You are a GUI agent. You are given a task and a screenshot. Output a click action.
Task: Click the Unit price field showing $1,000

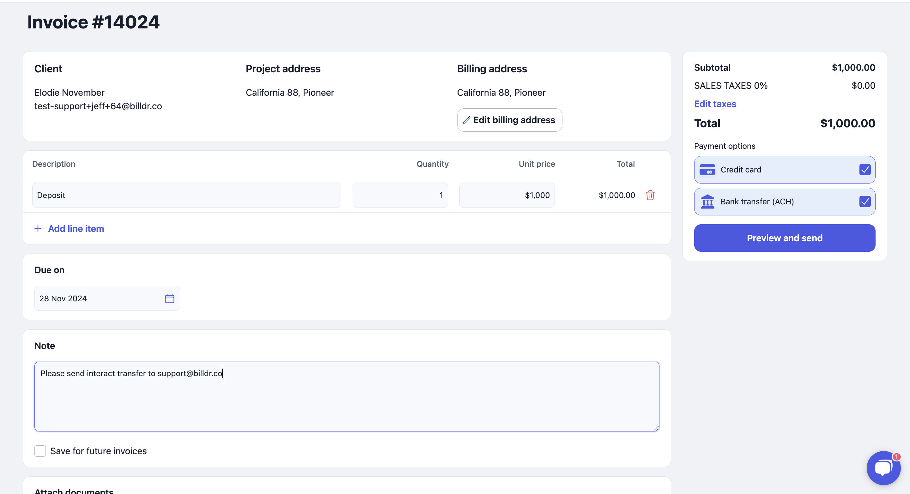click(507, 195)
